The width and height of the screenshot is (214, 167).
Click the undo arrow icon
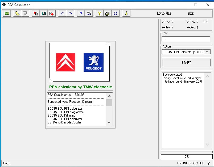(62, 14)
